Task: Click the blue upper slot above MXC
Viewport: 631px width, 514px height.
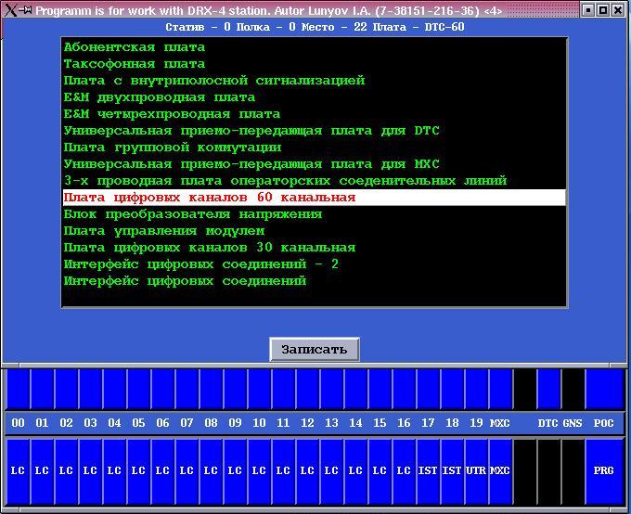Action: (x=500, y=390)
